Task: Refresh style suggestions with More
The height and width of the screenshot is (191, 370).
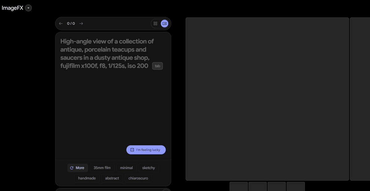Action: [77, 168]
